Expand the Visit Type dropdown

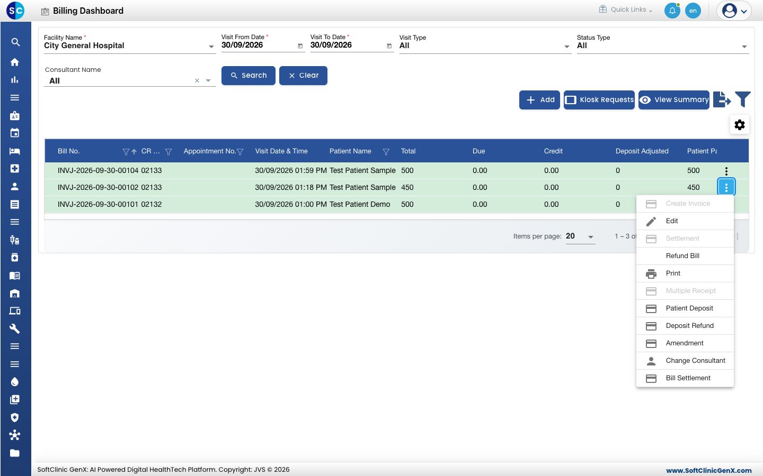tap(567, 47)
